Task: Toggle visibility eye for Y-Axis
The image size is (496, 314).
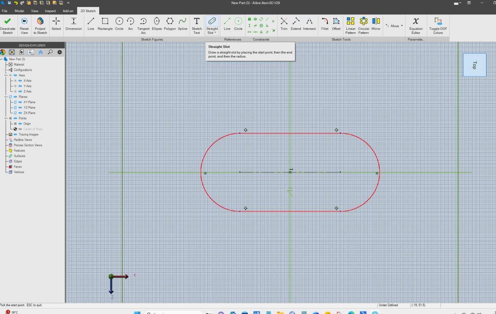Action: (x=20, y=86)
